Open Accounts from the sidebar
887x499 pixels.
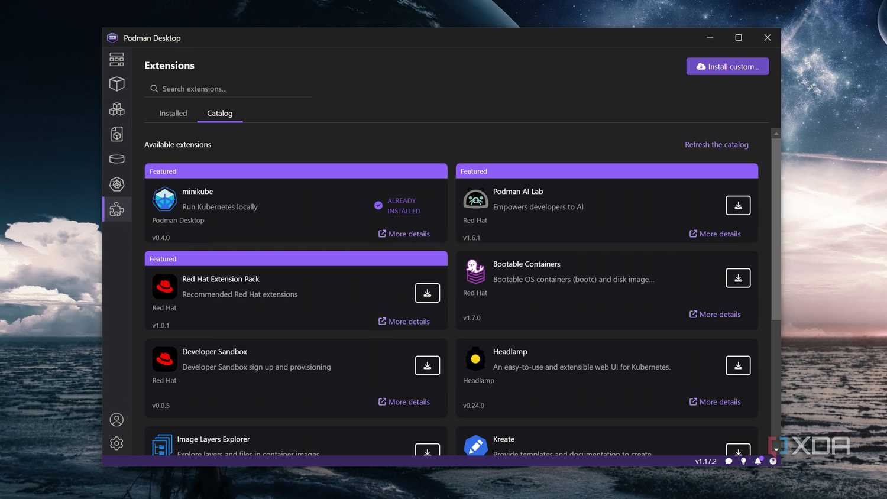[x=116, y=419]
